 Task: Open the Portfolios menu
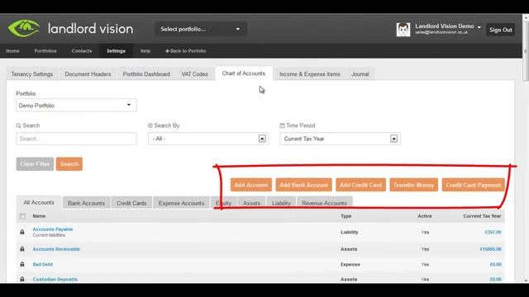coord(45,51)
